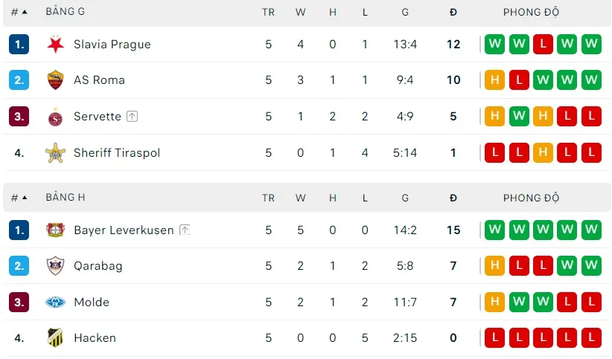Sort Bảng H by rank number arrow
The height and width of the screenshot is (359, 612).
[x=25, y=198]
